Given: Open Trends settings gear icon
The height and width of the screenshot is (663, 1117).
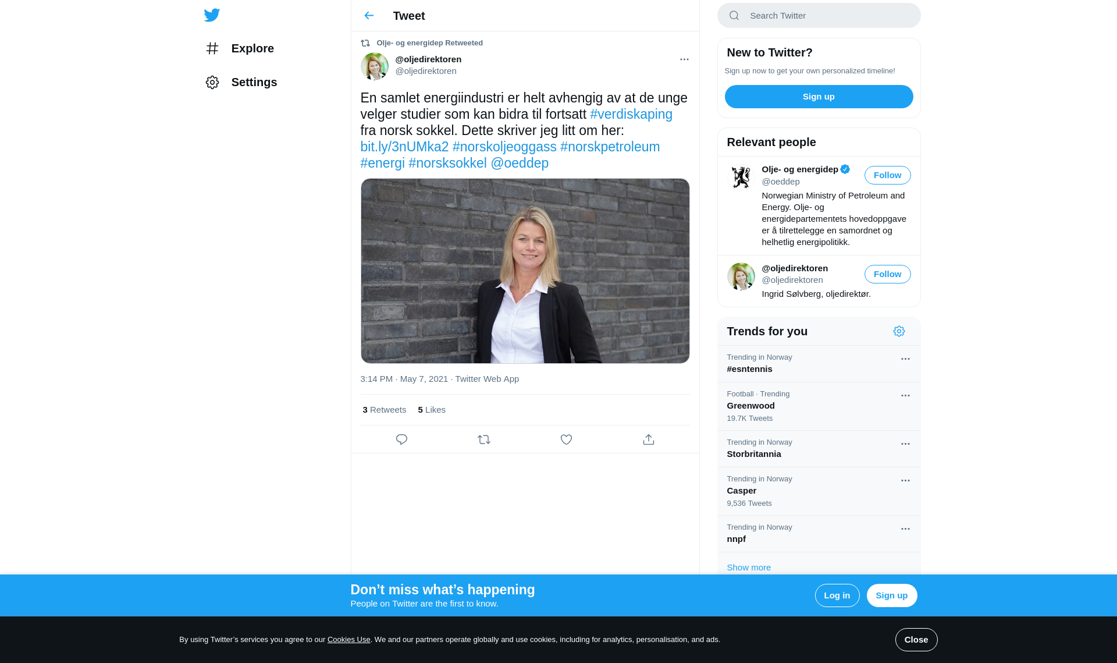Looking at the screenshot, I should coord(899,331).
